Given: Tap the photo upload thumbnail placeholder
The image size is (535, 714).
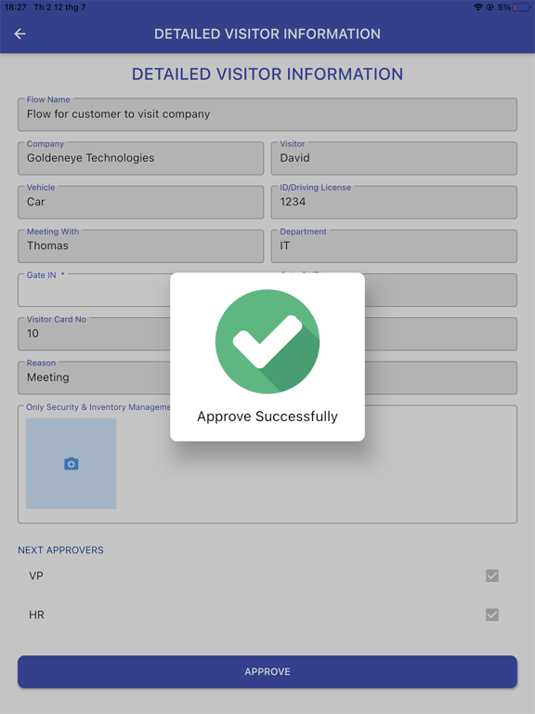Looking at the screenshot, I should pyautogui.click(x=71, y=464).
